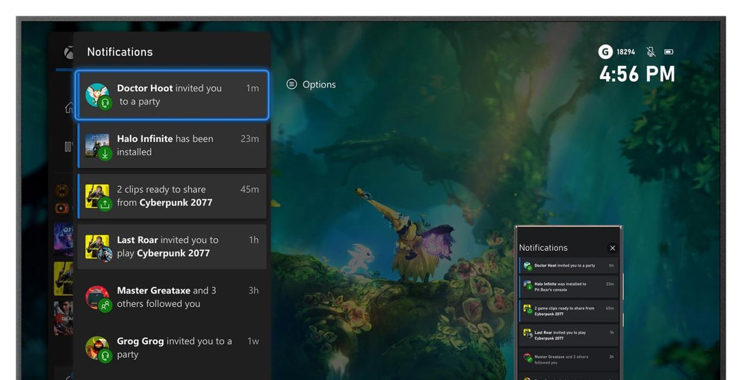Click the Gamerscore value 18294
The image size is (742, 380).
click(626, 52)
